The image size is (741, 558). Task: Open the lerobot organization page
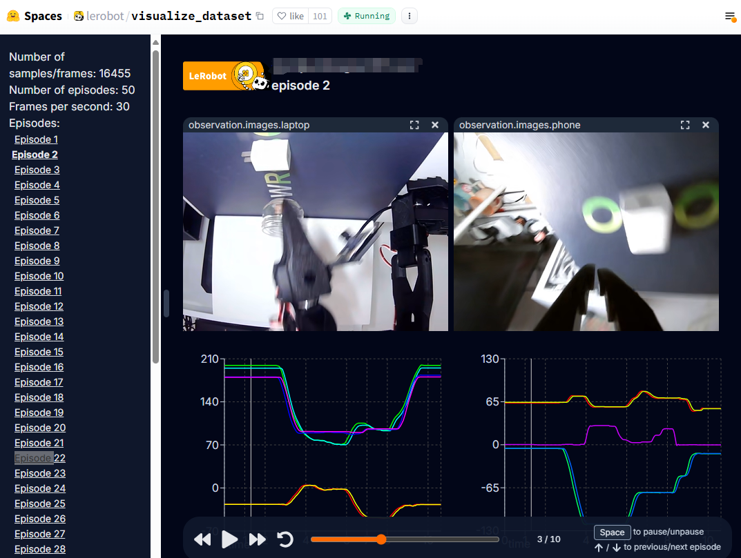[x=105, y=16]
